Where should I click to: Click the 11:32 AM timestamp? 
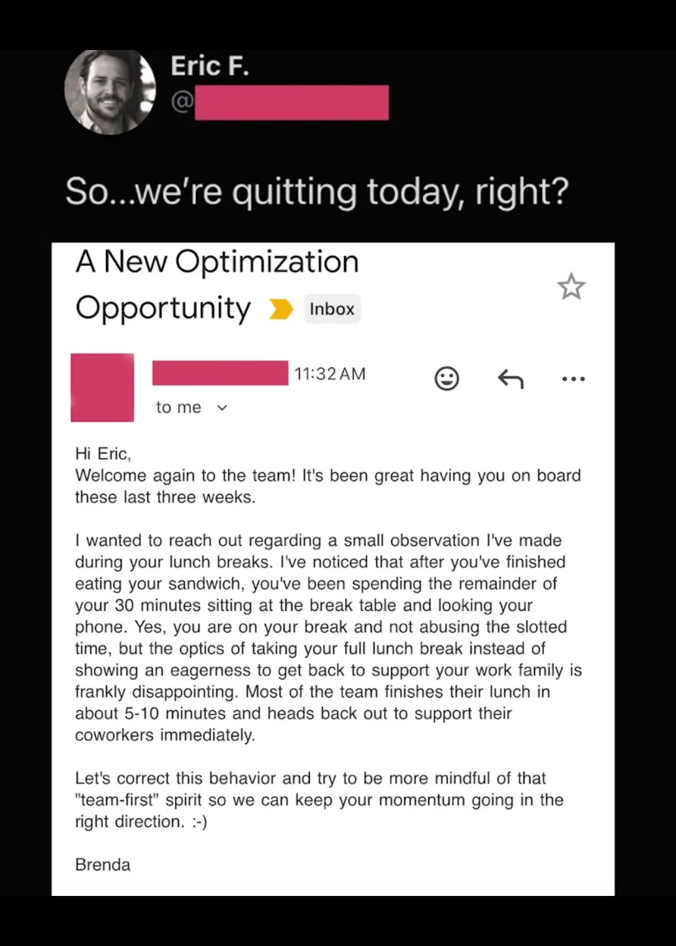[330, 374]
